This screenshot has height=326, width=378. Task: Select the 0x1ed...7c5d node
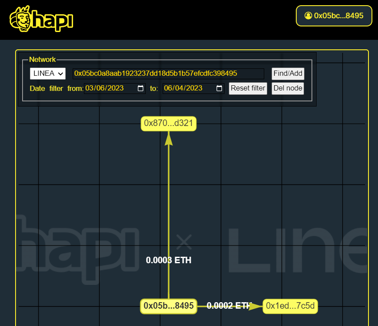coord(290,306)
